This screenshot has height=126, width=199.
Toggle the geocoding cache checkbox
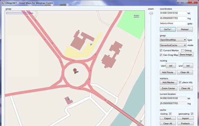point(192,114)
